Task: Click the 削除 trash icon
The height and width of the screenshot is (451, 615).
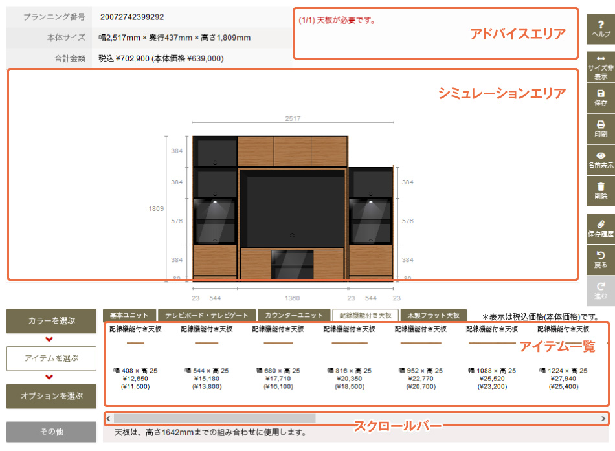Action: coord(601,191)
